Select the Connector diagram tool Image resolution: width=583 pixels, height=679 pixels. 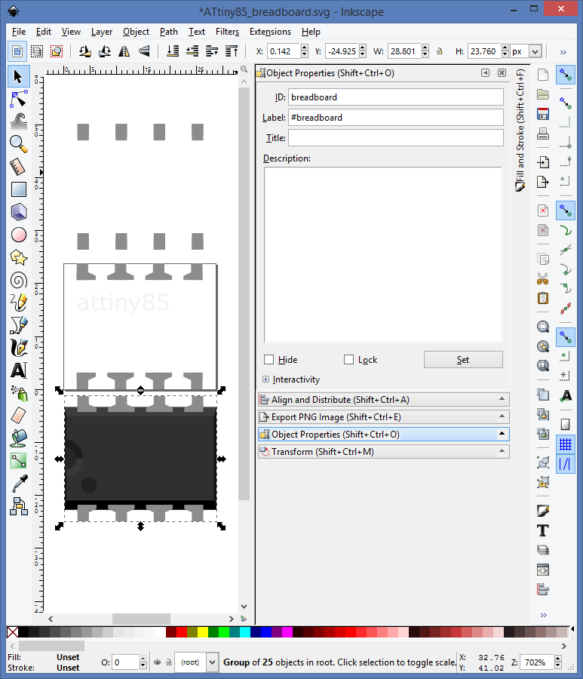[18, 506]
